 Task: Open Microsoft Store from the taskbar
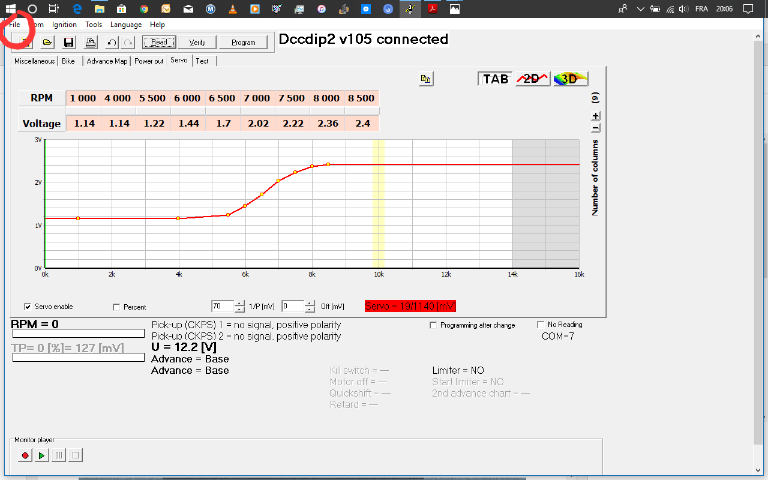pos(121,9)
